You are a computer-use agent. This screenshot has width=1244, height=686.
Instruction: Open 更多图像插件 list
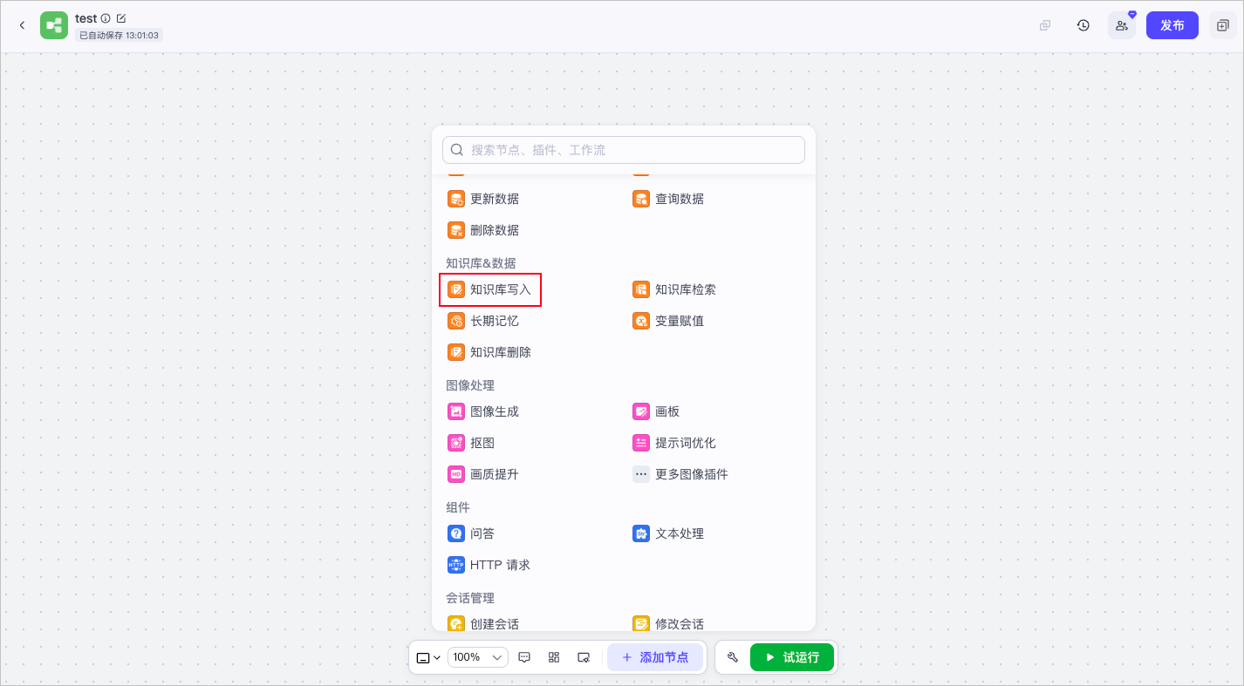click(x=681, y=474)
